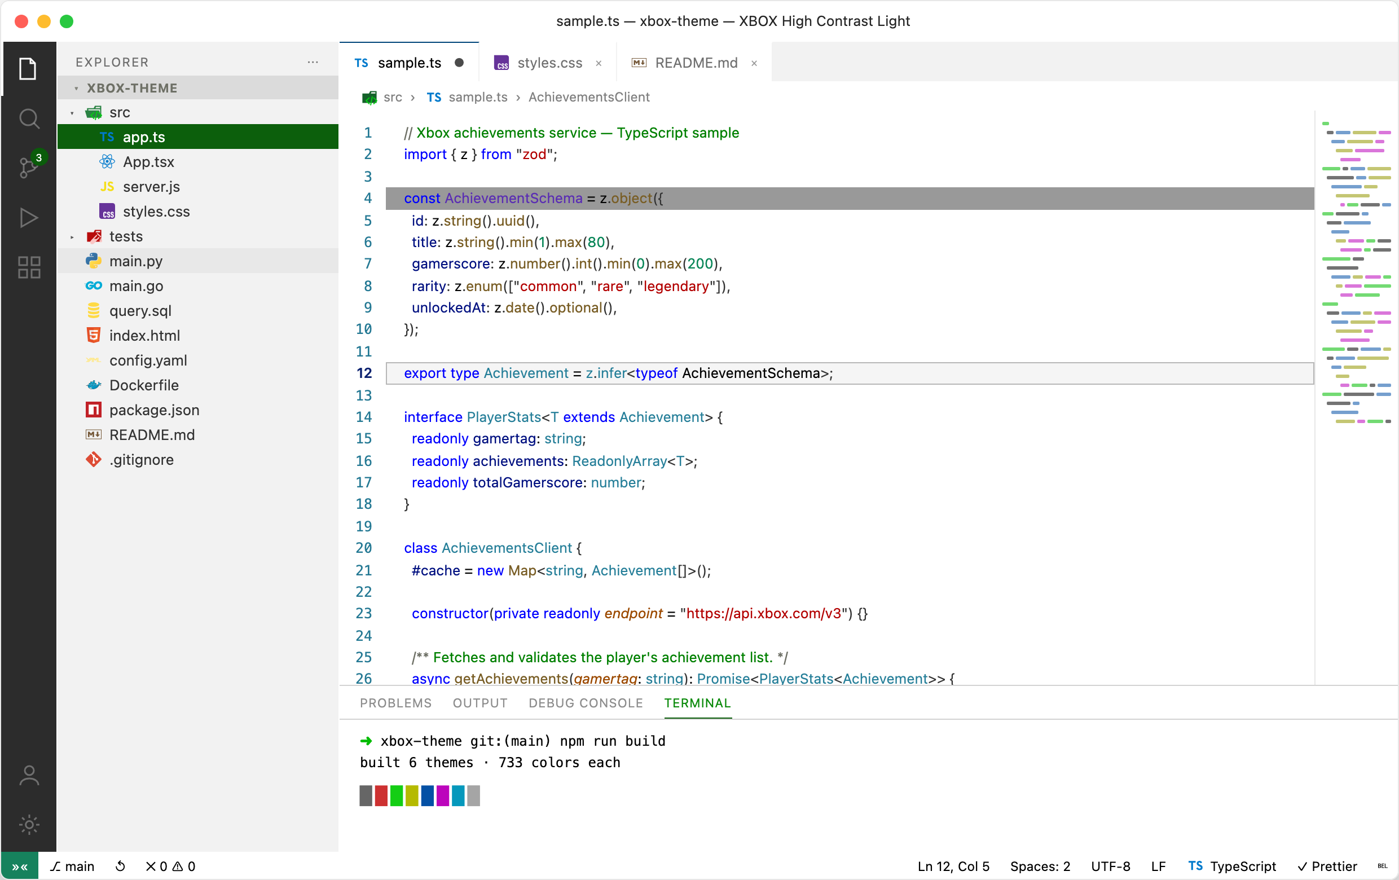Screen dimensions: 1399x880
Task: Open the Accounts menu icon
Action: pyautogui.click(x=28, y=776)
